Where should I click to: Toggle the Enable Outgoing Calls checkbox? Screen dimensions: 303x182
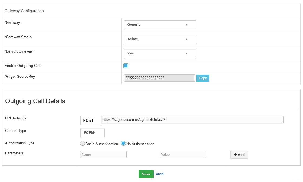[x=126, y=66]
